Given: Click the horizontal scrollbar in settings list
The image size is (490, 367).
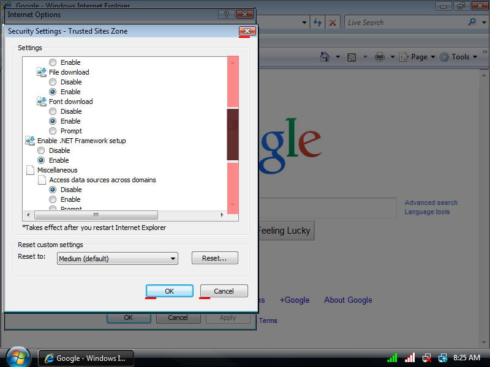Looking at the screenshot, I should click(96, 215).
